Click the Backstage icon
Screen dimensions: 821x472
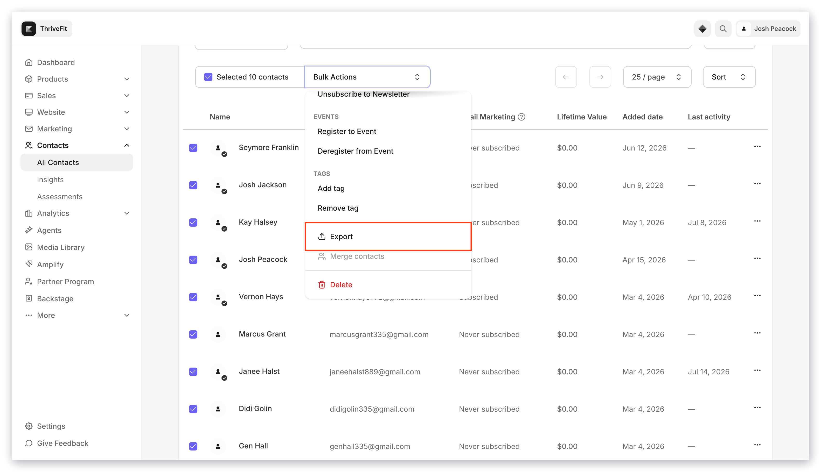tap(29, 298)
